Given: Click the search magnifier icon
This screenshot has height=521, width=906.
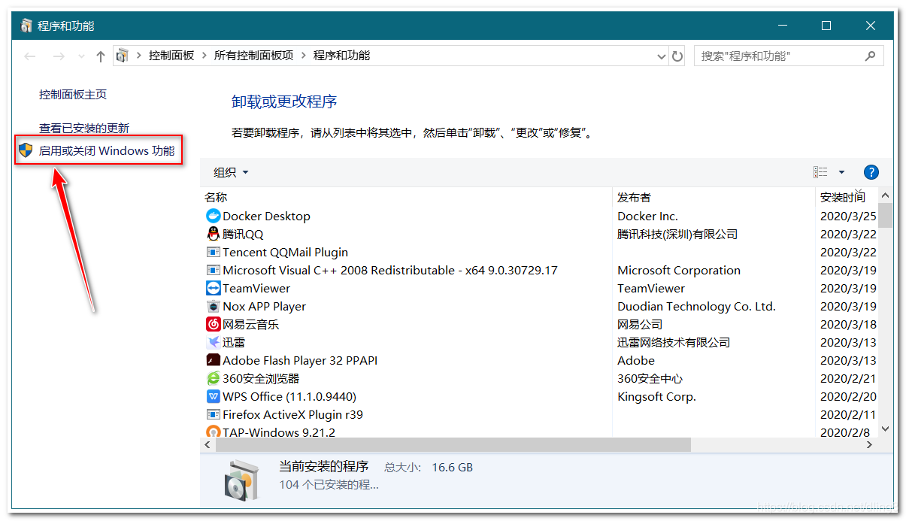Looking at the screenshot, I should 870,56.
